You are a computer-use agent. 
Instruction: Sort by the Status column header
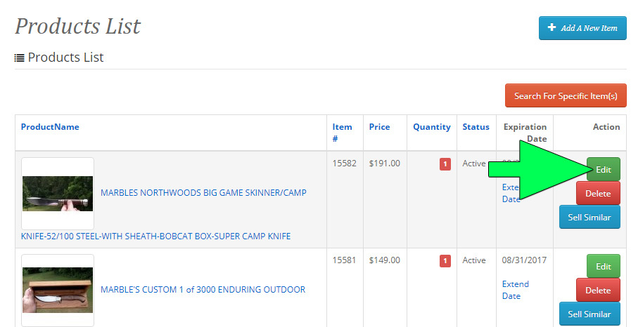point(476,127)
